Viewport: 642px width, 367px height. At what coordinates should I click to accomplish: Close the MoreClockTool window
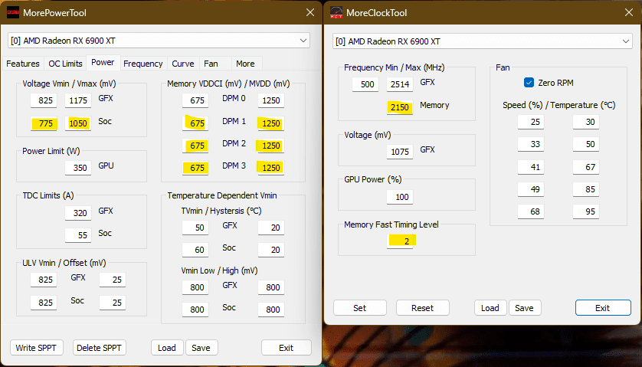[629, 12]
